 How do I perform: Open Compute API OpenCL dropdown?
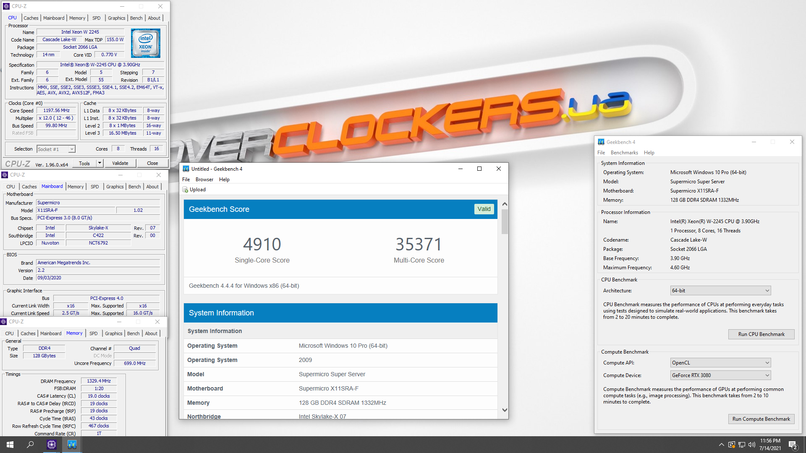pyautogui.click(x=720, y=363)
